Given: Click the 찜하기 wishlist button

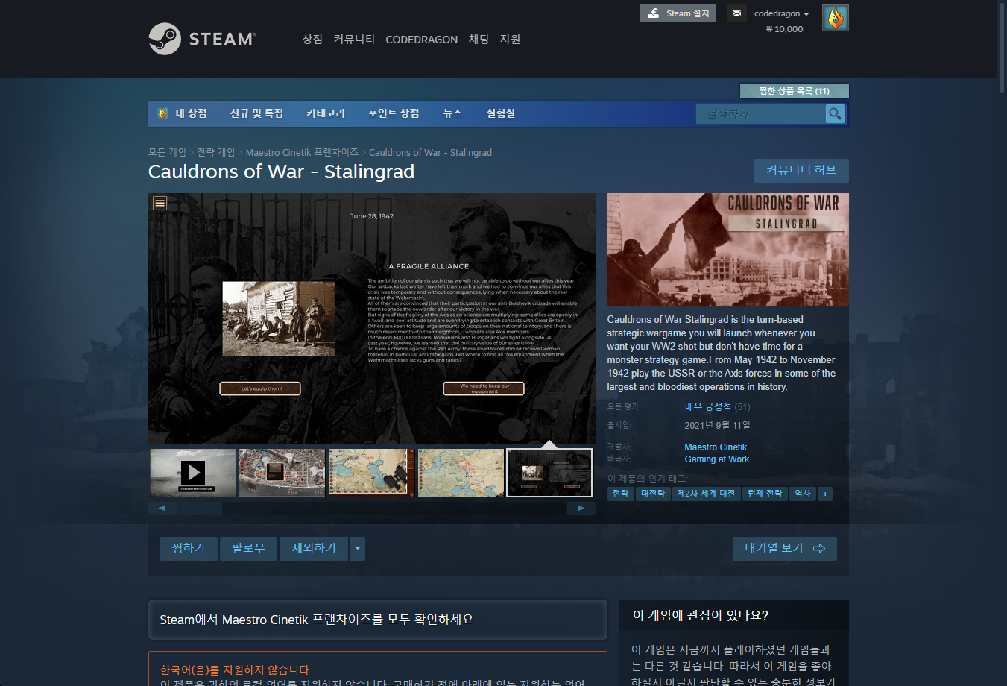Looking at the screenshot, I should pos(189,548).
